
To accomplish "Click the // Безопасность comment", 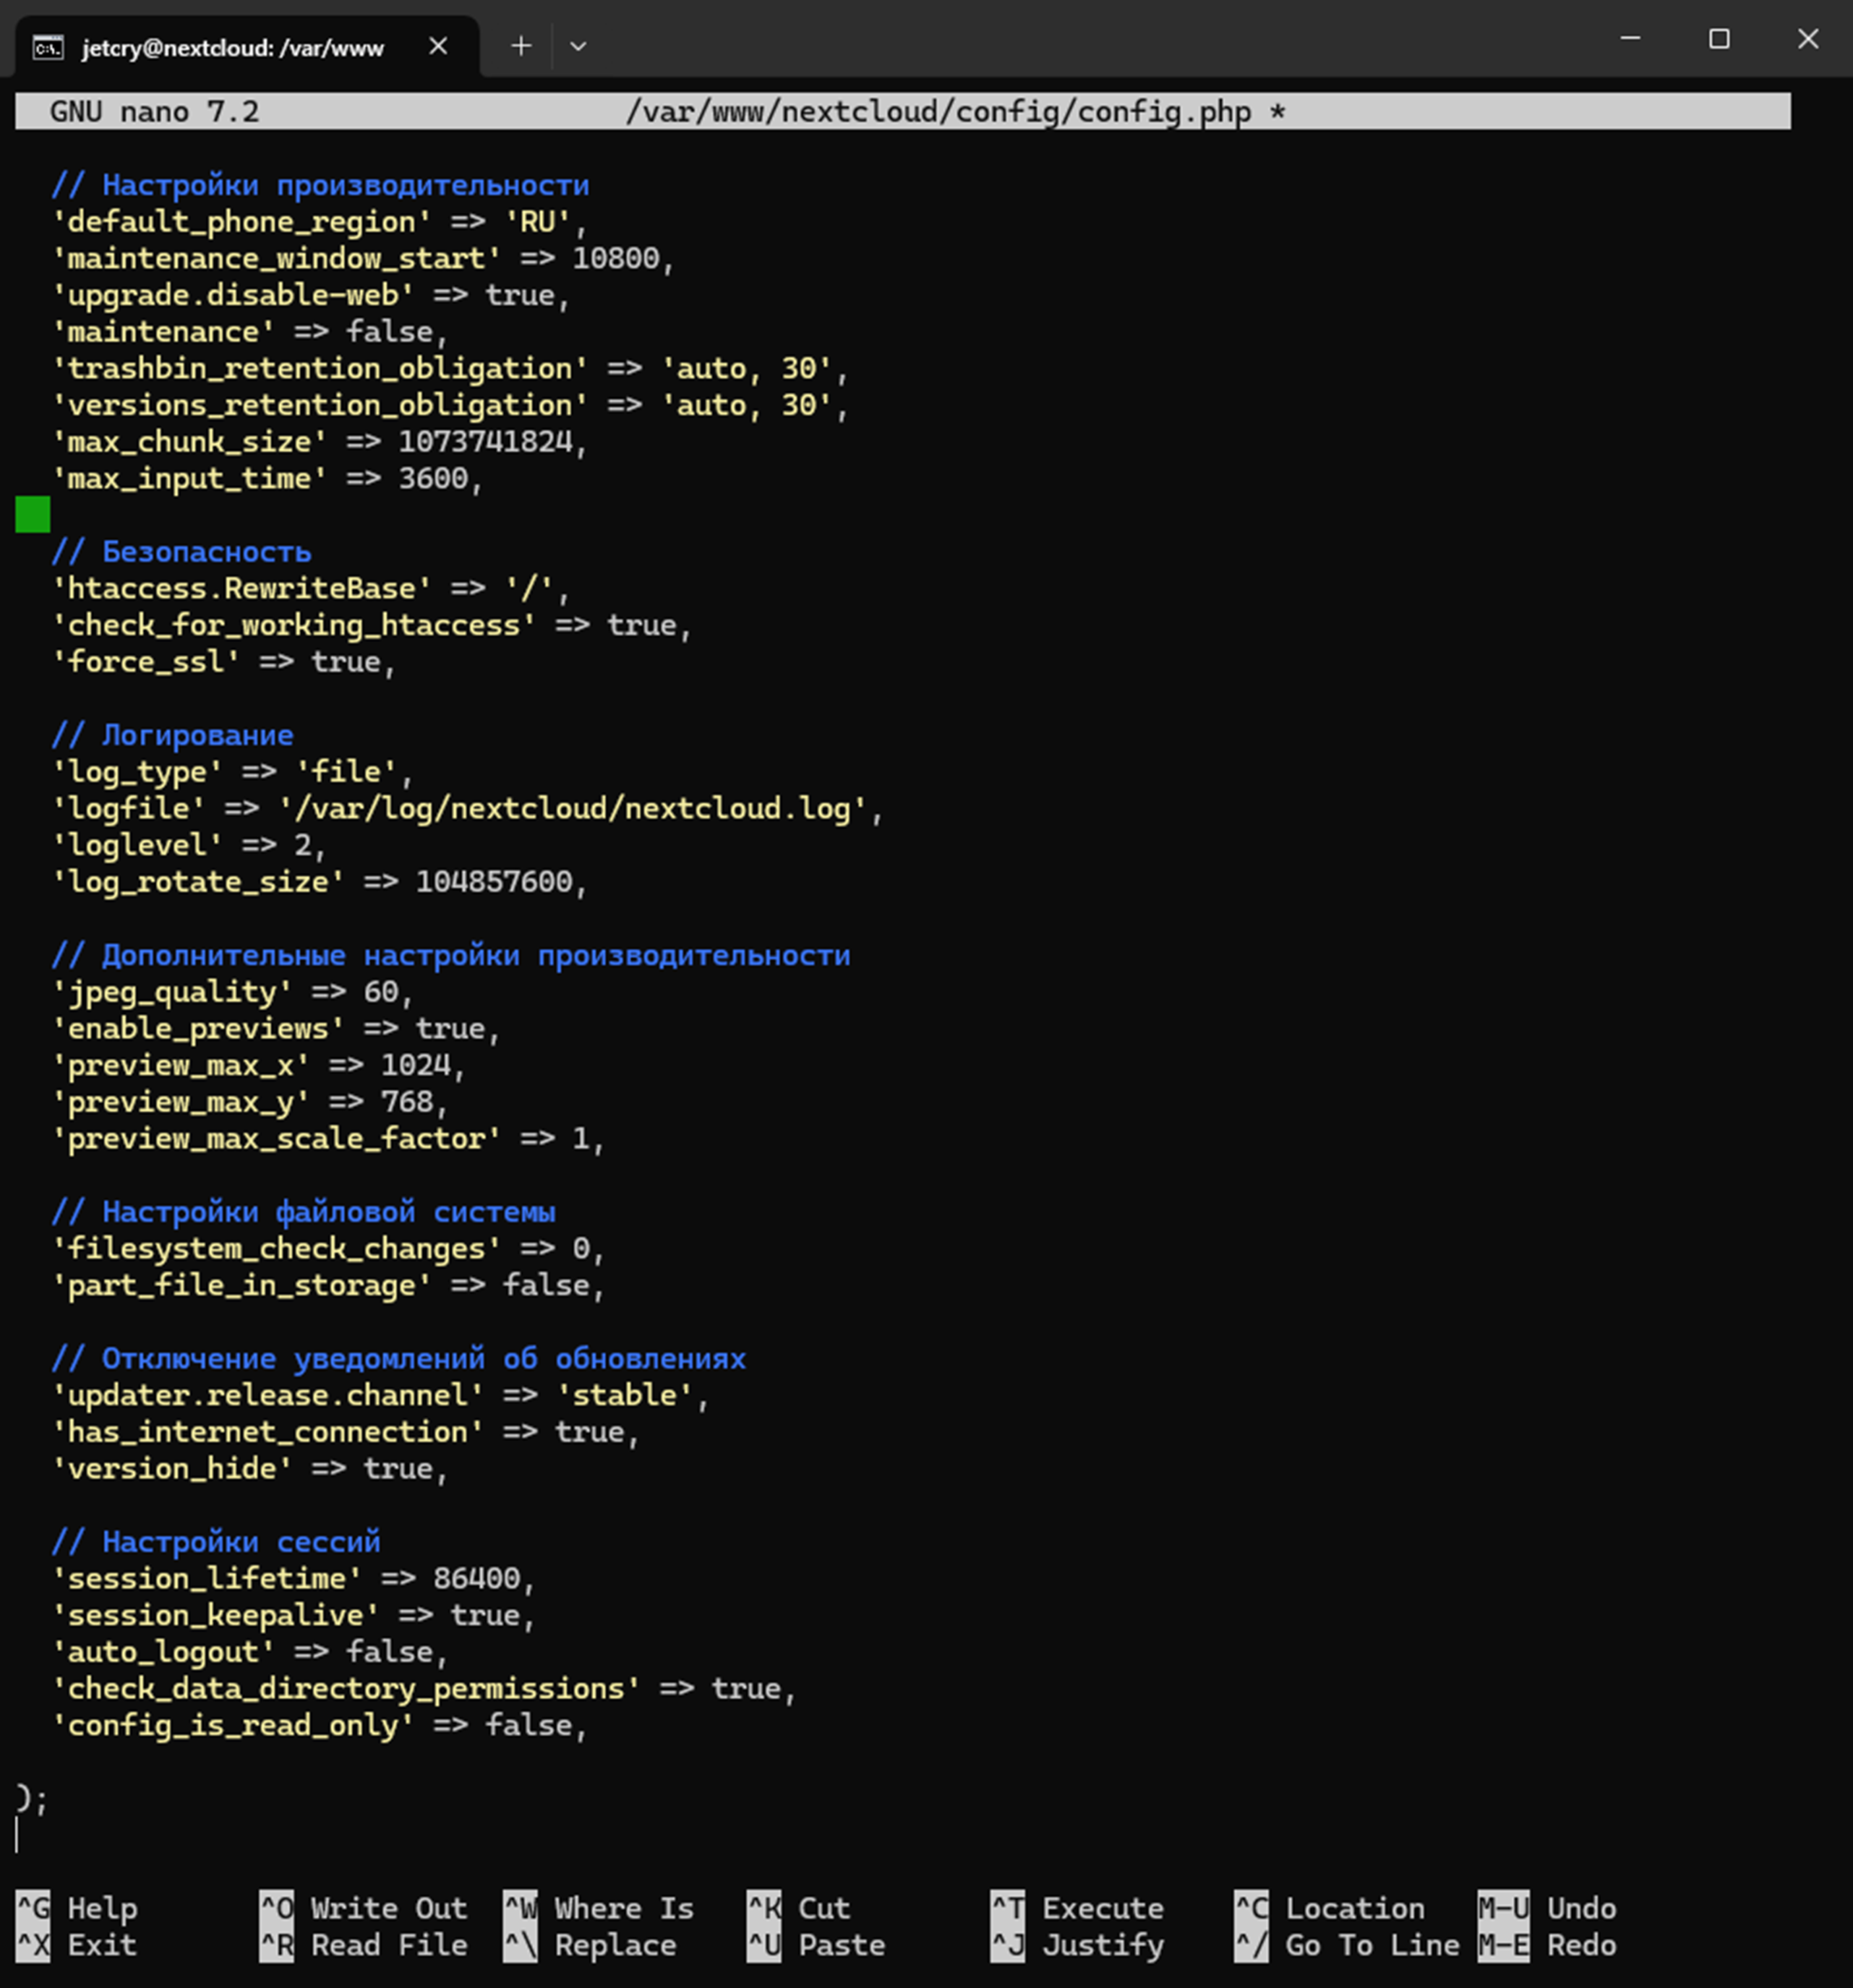I will point(181,551).
